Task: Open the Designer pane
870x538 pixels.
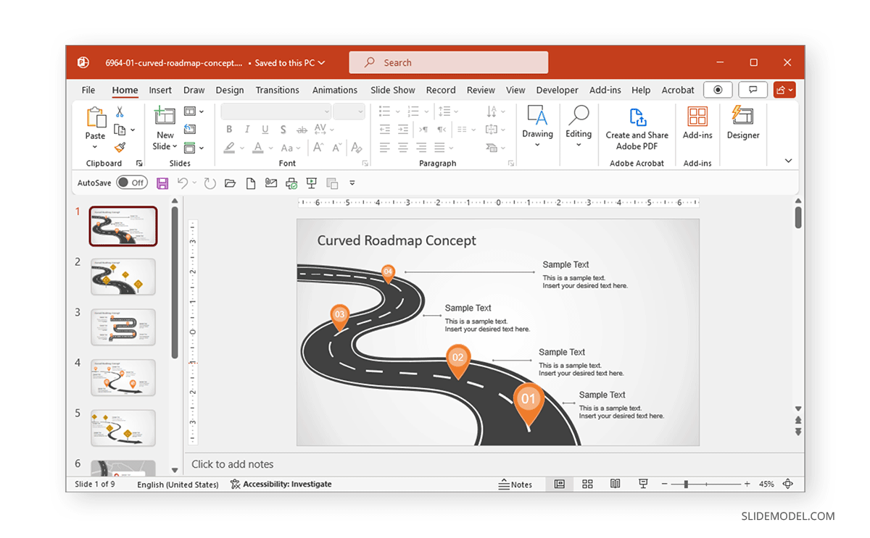Action: [x=742, y=128]
